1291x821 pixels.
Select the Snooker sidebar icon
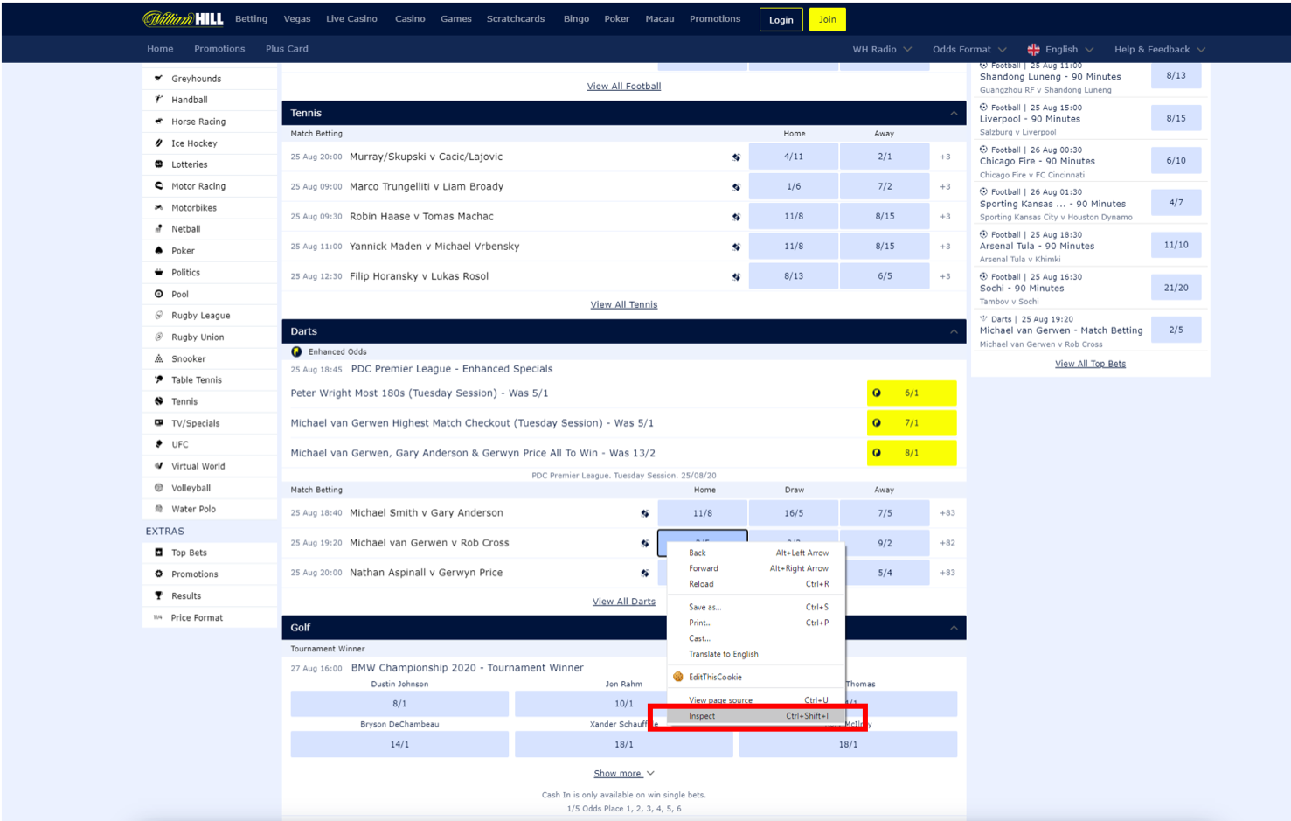pos(158,358)
